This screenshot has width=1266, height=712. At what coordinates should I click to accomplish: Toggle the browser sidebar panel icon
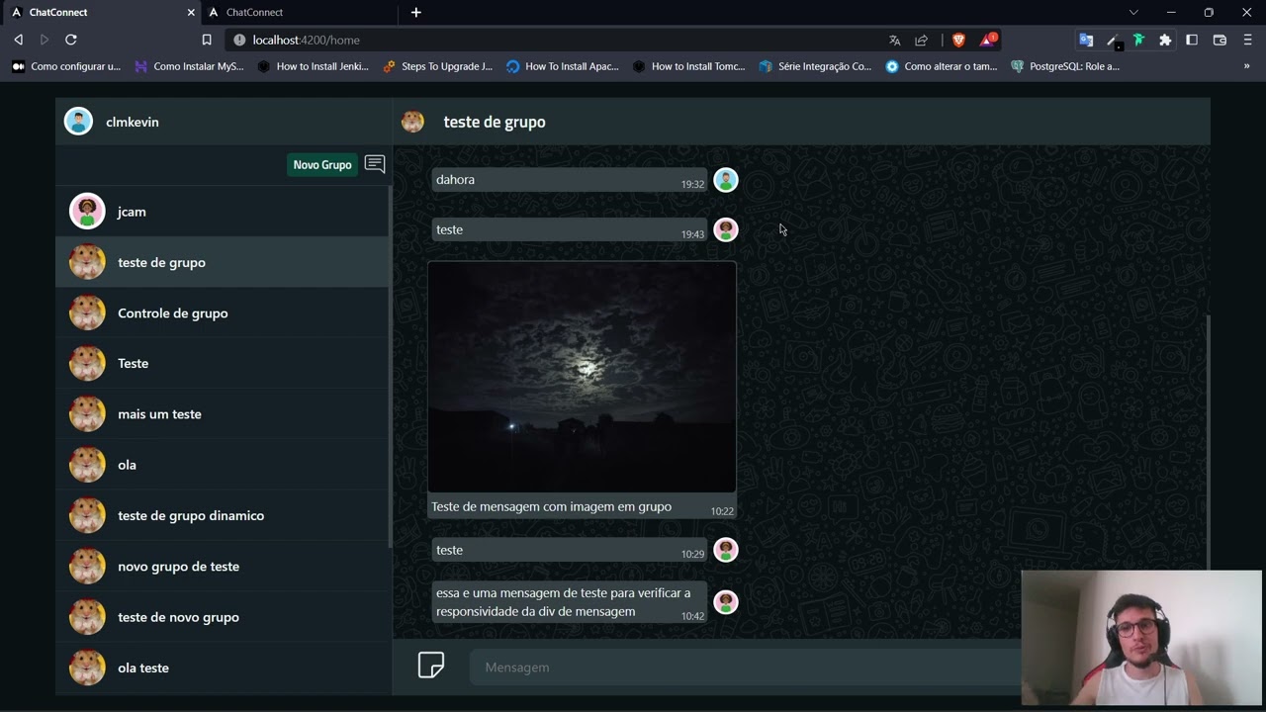point(1192,40)
